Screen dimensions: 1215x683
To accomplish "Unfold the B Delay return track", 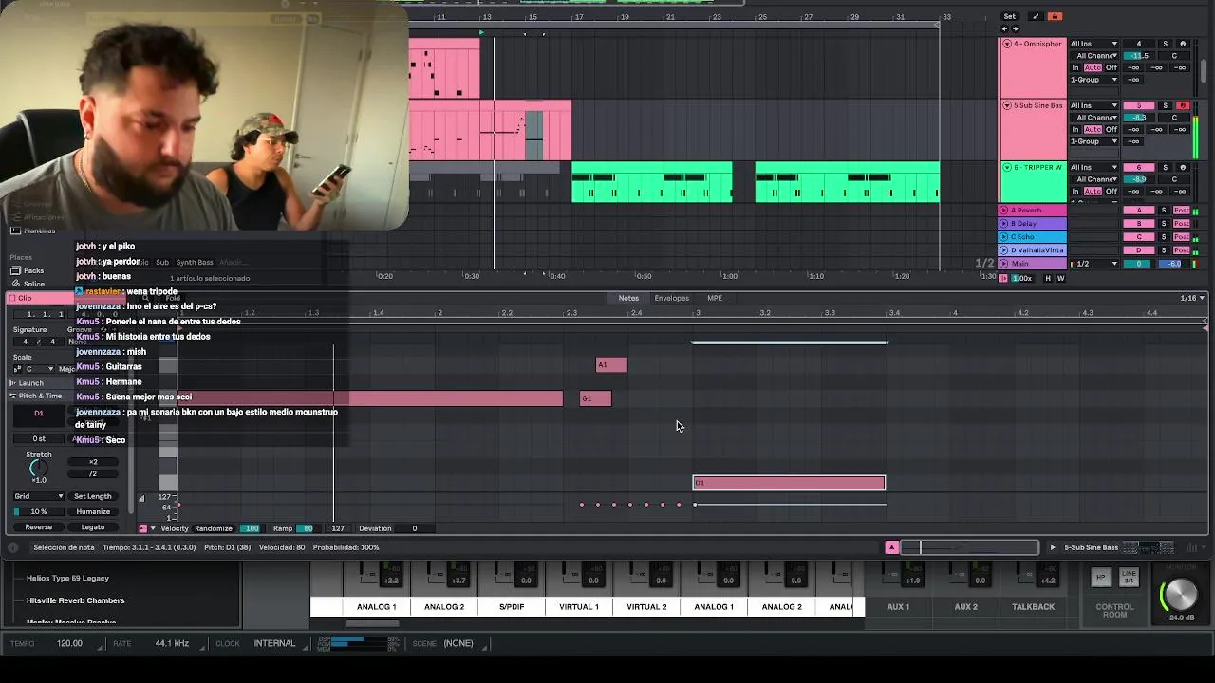I will point(1004,223).
